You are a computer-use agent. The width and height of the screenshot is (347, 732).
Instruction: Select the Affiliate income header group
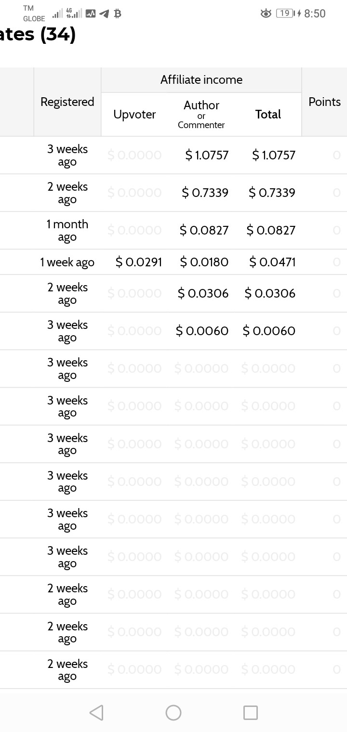click(x=201, y=80)
